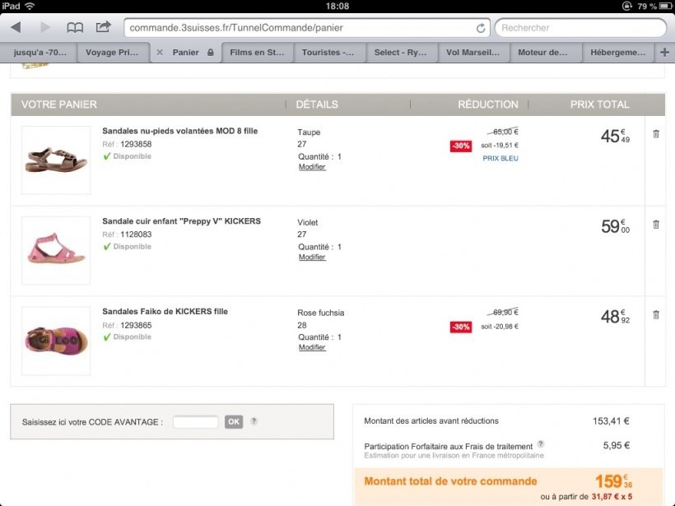The width and height of the screenshot is (675, 506).
Task: Close the Panier tab
Action: pos(160,53)
